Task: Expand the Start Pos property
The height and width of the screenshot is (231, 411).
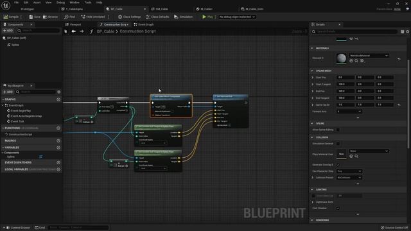Action: (313, 78)
